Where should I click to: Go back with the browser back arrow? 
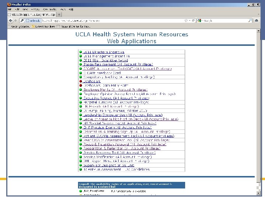(10, 21)
